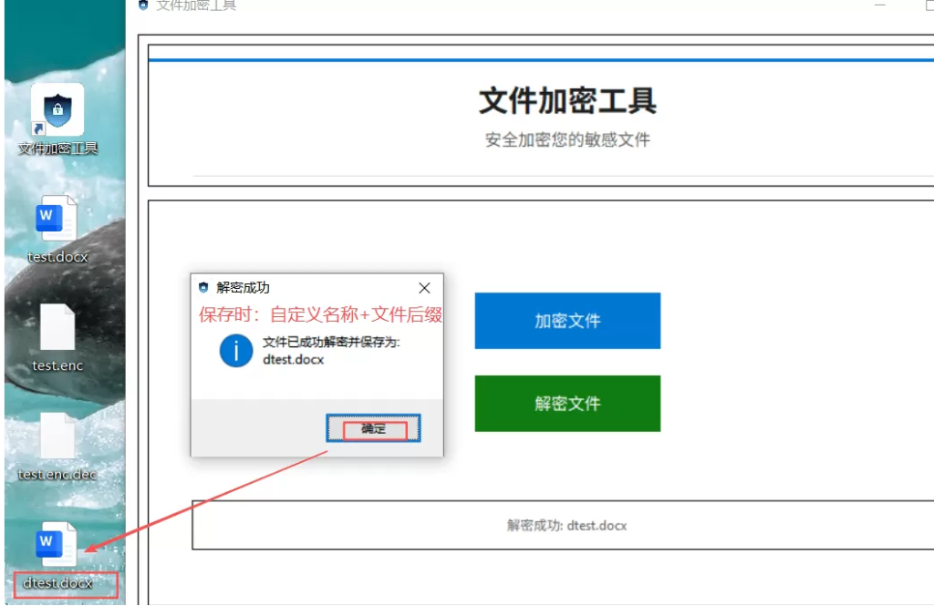Screen dimensions: 934x606
Task: Close the 解密成功 dialog with X
Action: 424,288
